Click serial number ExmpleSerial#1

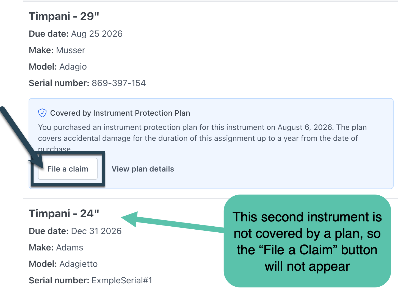[x=122, y=280]
